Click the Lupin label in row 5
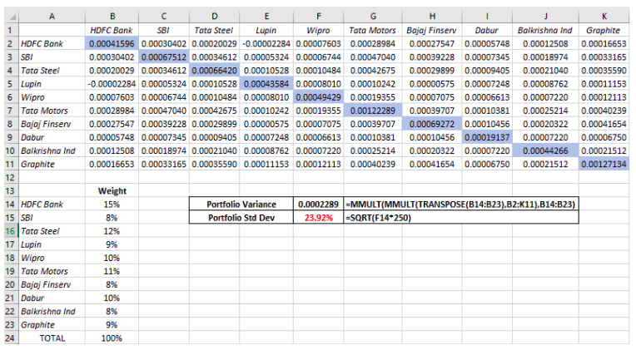 tap(52, 83)
